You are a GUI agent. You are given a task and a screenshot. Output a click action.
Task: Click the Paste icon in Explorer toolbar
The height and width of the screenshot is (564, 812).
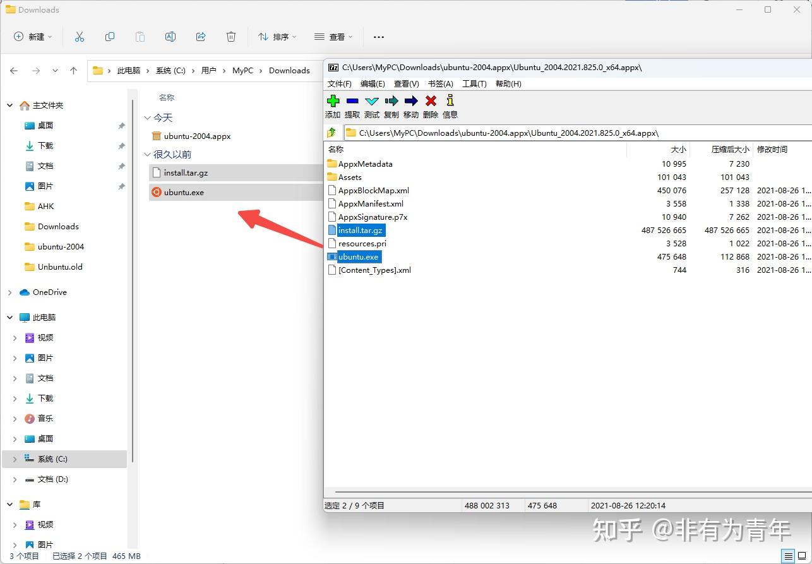(140, 37)
